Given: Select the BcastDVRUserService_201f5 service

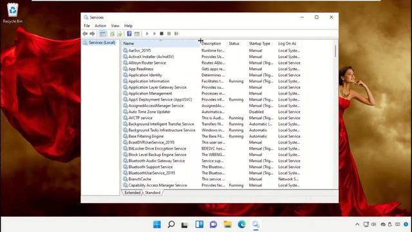Looking at the screenshot, I should 151,142.
